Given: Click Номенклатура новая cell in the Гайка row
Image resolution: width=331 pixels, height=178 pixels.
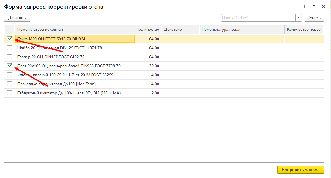Looking at the screenshot, I should pyautogui.click(x=242, y=39).
